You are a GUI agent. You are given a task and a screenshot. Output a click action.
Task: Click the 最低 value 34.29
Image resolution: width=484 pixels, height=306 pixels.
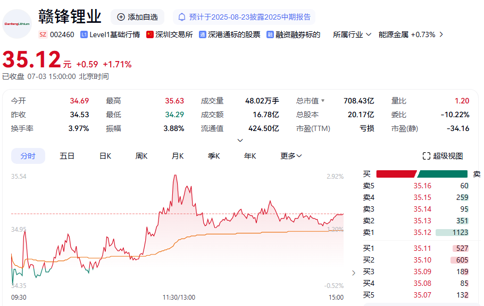coord(174,115)
